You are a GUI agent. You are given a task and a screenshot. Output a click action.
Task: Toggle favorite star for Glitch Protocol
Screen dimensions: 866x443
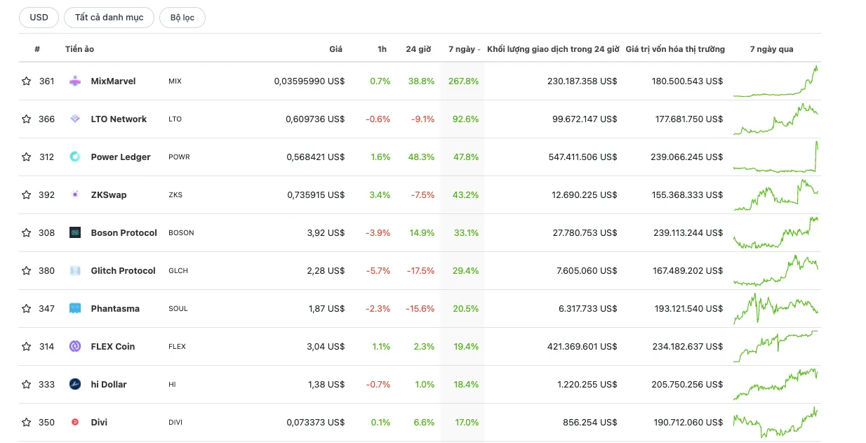point(27,271)
